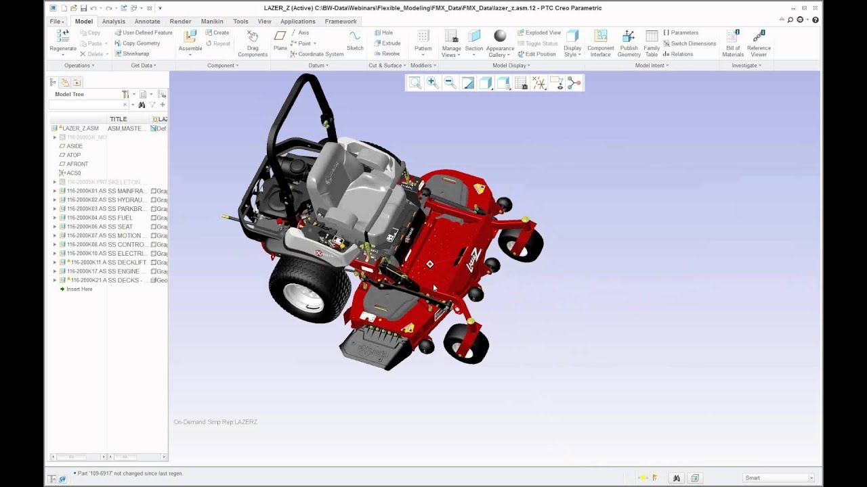Open the Appearance Gallery sphere icon

pos(500,36)
